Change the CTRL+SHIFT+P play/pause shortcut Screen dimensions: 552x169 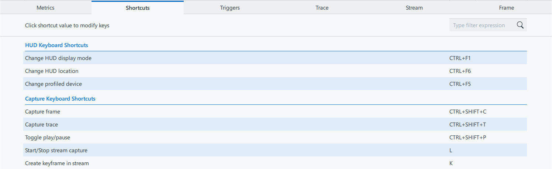[x=468, y=137]
